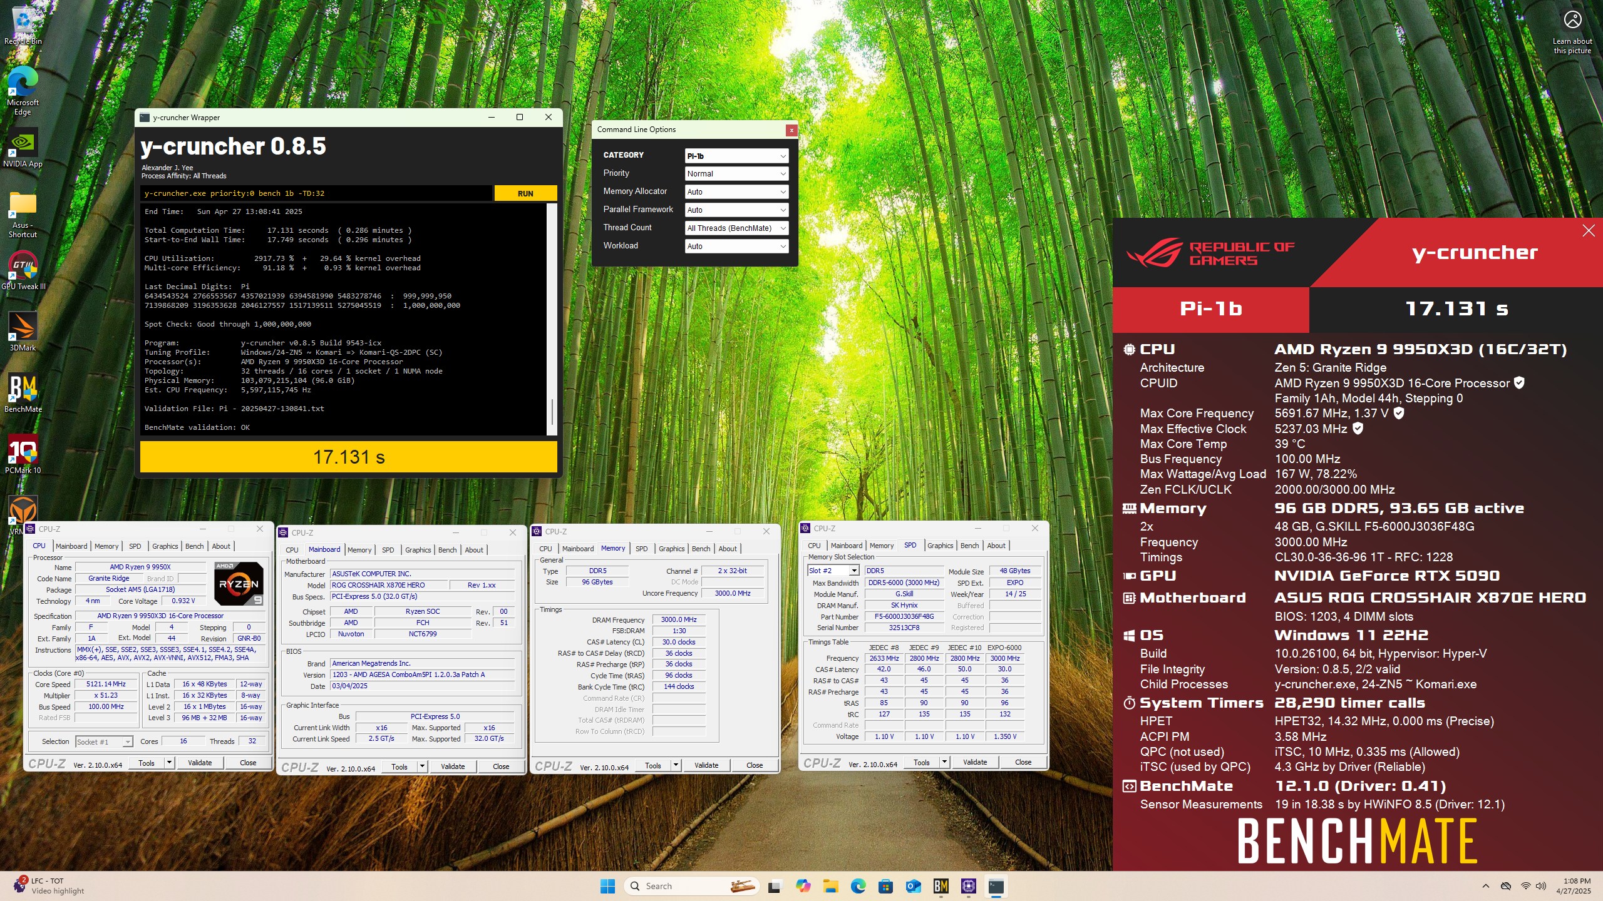Click the yellow 17.131 s result bar
This screenshot has height=901, width=1603.
pyautogui.click(x=349, y=457)
